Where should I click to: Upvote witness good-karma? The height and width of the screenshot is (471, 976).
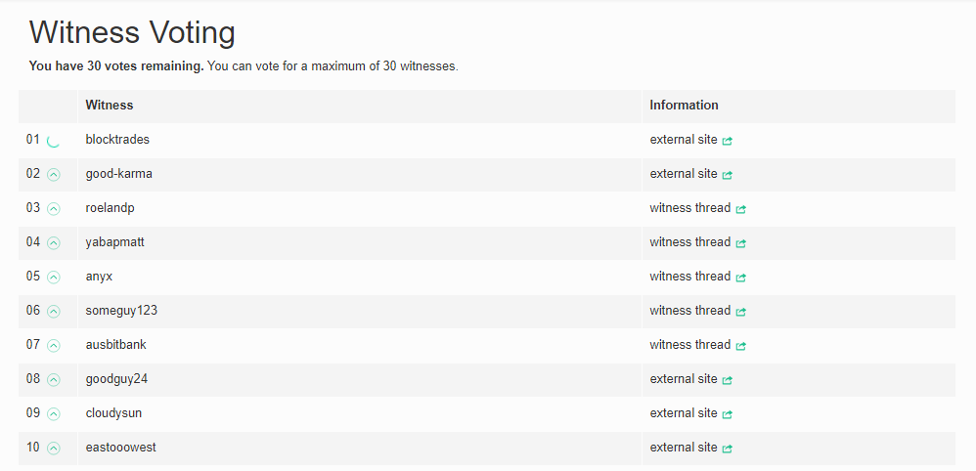pyautogui.click(x=54, y=175)
